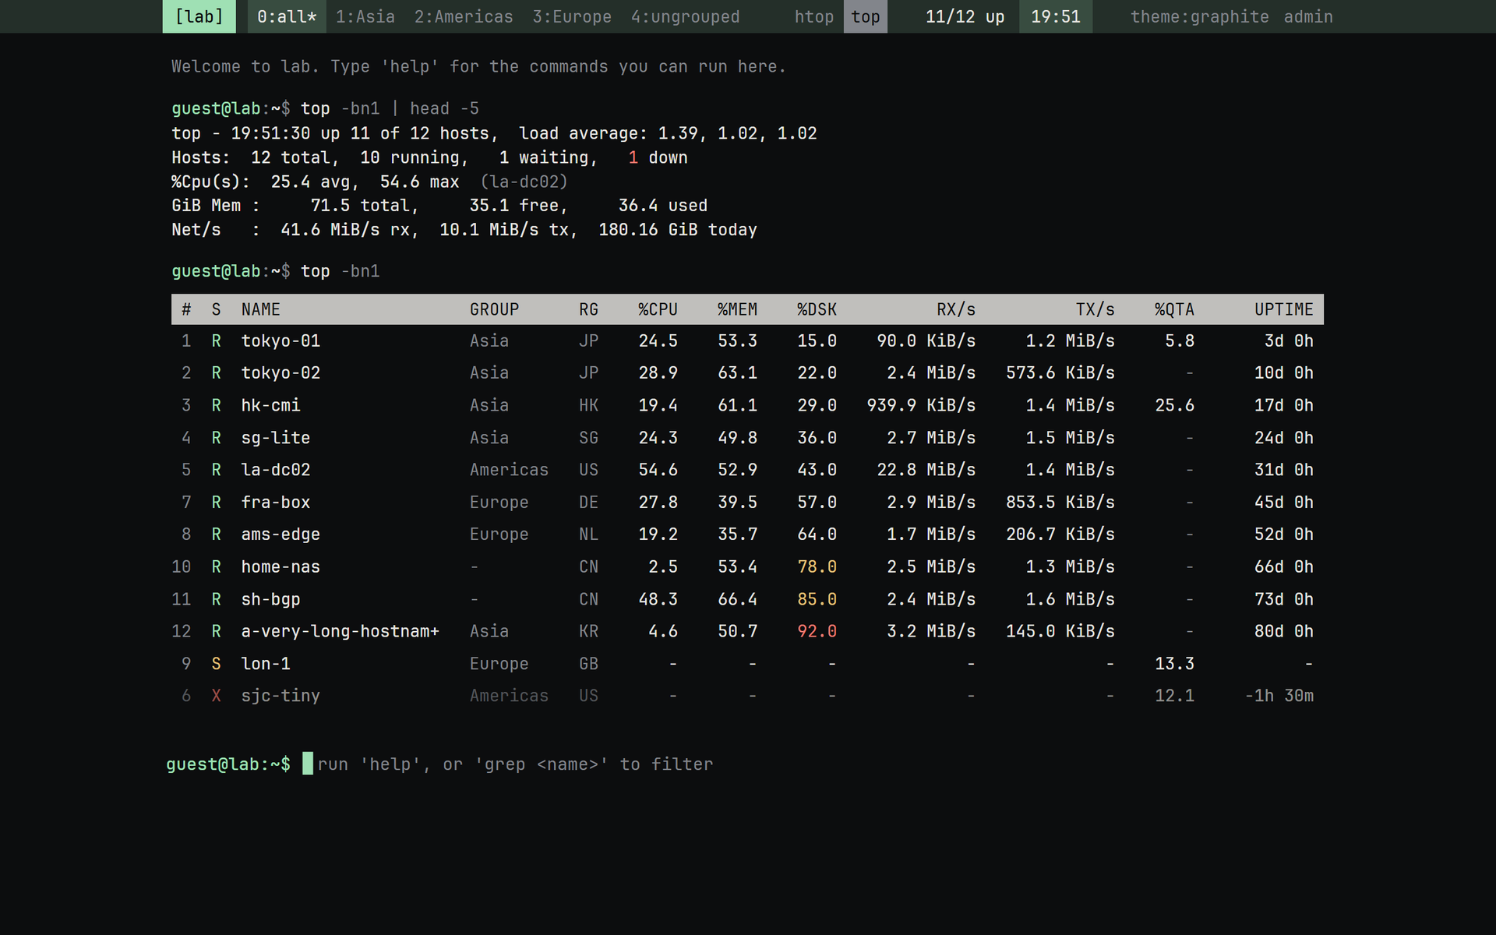Change the theme:graphite setting
The image size is (1496, 935).
point(1199,16)
